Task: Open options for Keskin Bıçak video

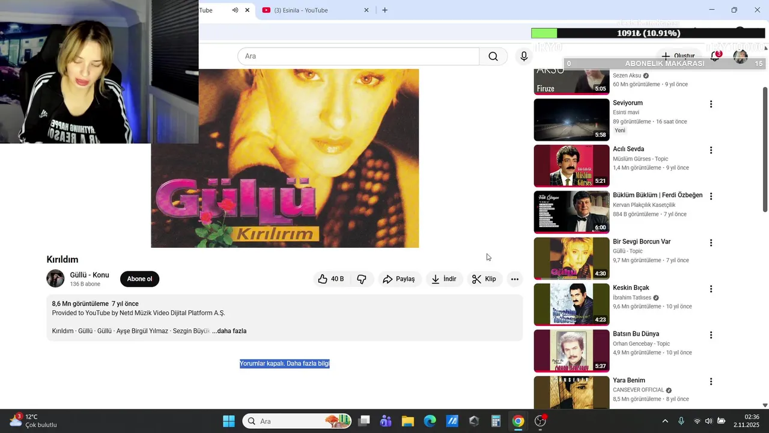Action: click(711, 289)
